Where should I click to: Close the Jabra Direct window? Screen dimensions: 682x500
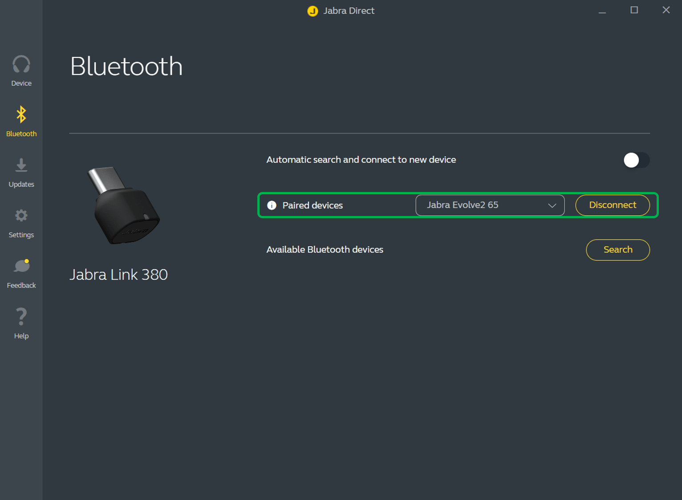pyautogui.click(x=666, y=10)
